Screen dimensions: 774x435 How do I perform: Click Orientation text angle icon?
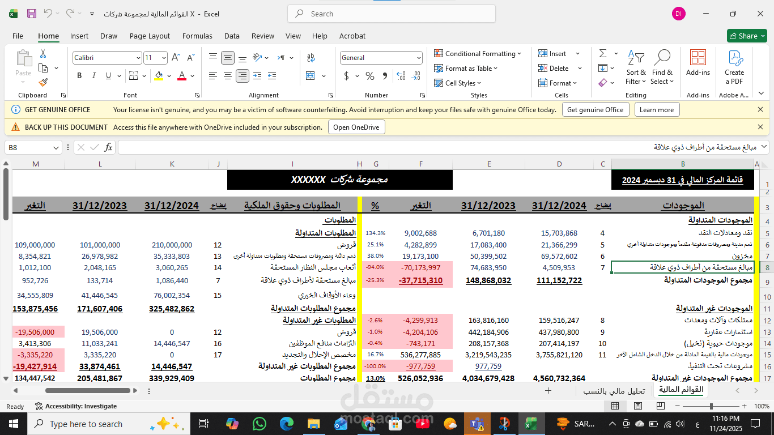click(x=258, y=58)
